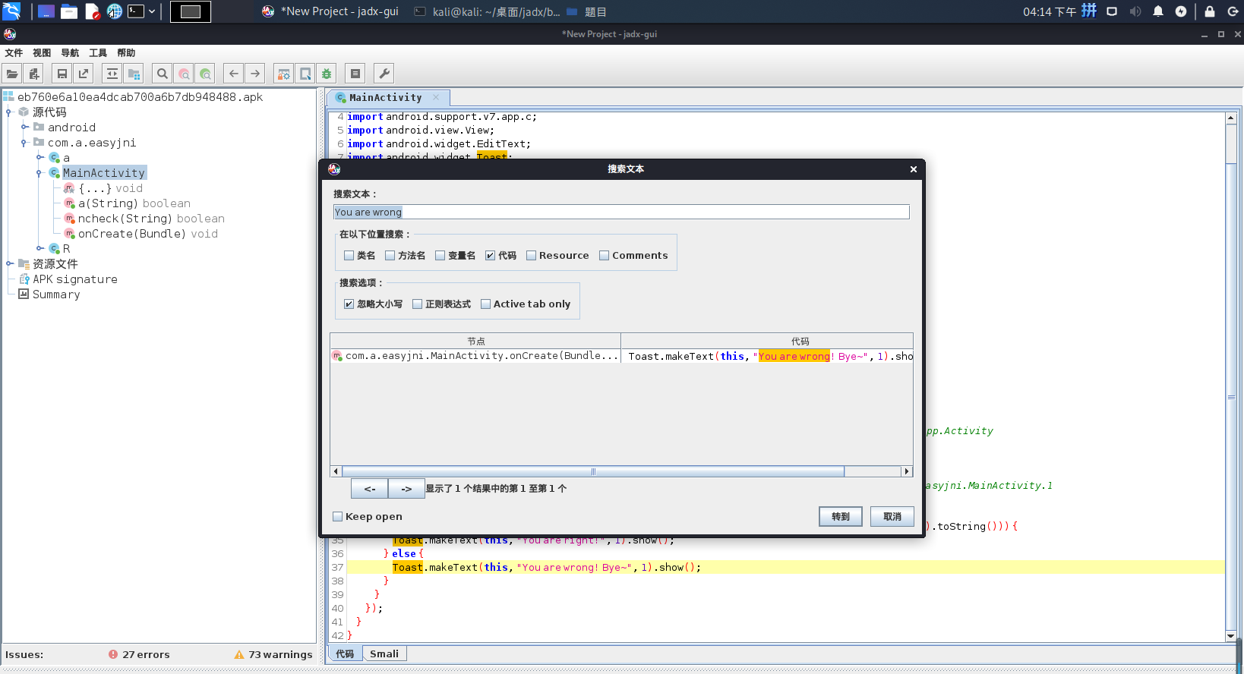
Task: Toggle the 忽略大小写 option checkbox
Action: (349, 304)
